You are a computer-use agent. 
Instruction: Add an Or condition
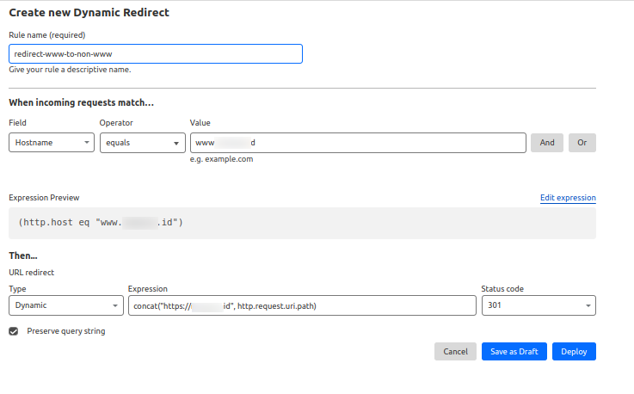[582, 143]
